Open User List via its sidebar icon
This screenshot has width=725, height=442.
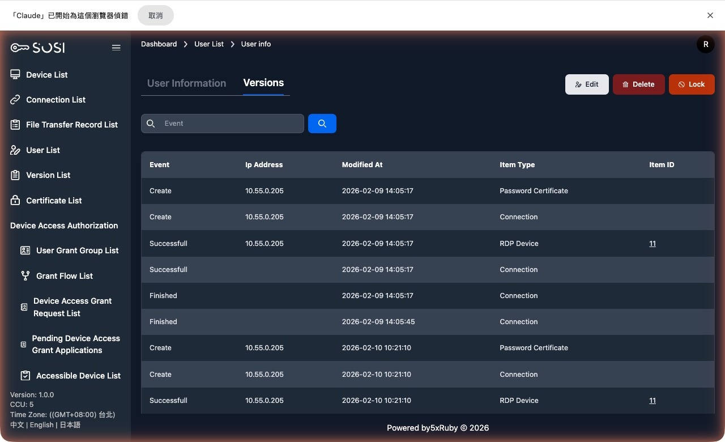15,150
